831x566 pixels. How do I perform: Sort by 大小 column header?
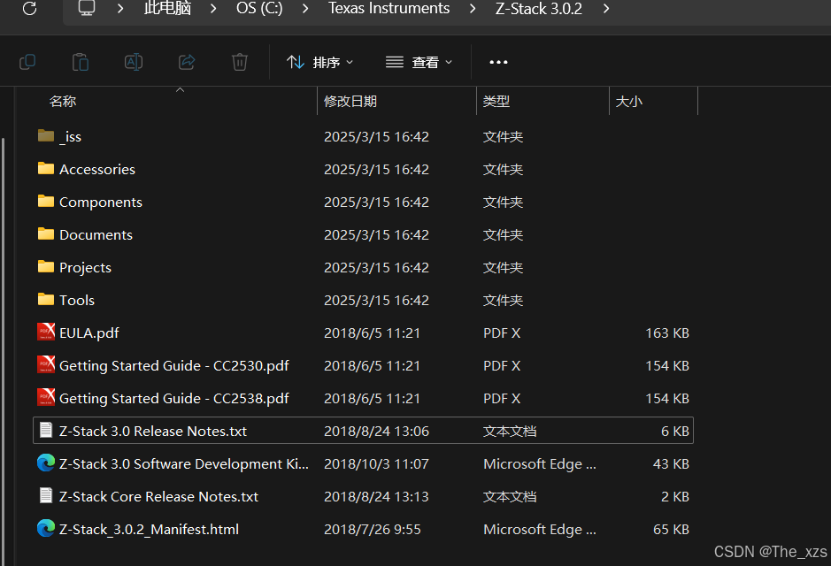(x=628, y=101)
